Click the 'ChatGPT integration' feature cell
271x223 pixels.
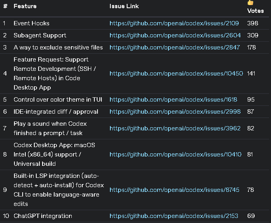(43, 216)
